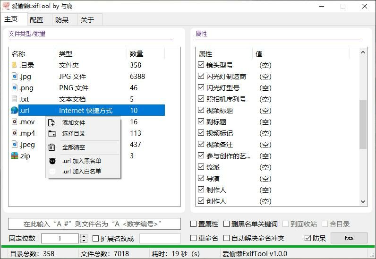Open the 关于 tab
Image resolution: width=376 pixels, height=259 pixels.
click(x=87, y=19)
